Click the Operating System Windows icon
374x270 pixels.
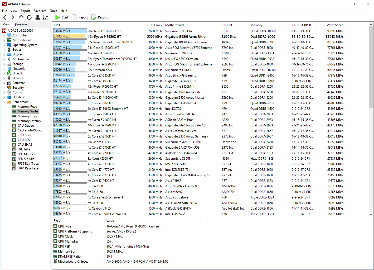point(9,45)
